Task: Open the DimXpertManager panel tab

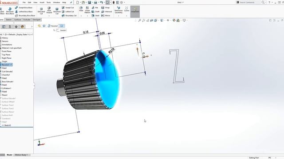Action: point(16,26)
